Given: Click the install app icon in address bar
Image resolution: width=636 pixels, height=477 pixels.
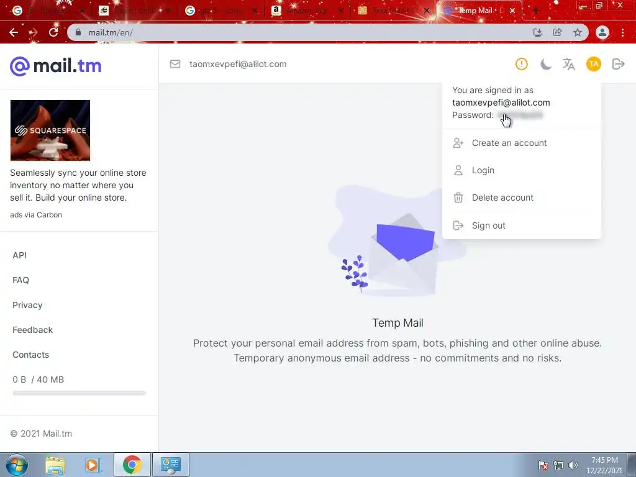Looking at the screenshot, I should tap(538, 32).
